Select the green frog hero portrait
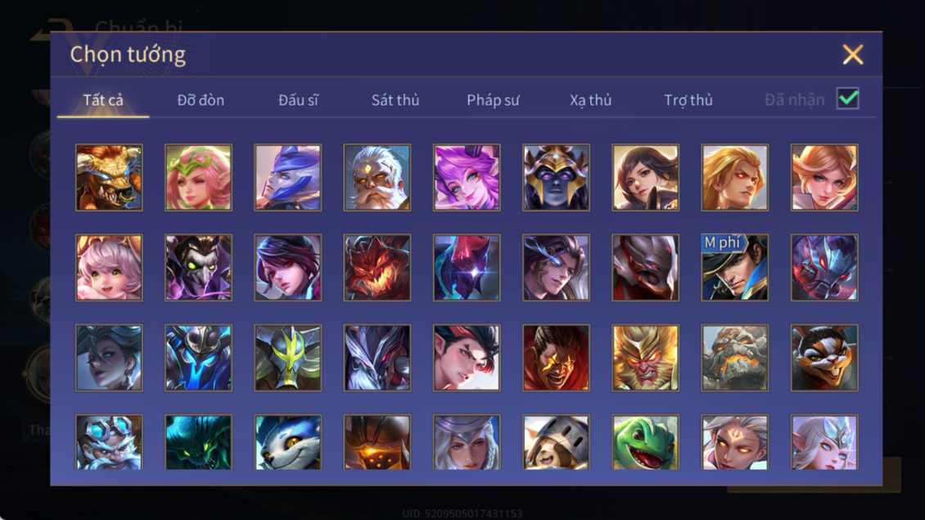Viewport: 925px width, 520px height. [645, 442]
